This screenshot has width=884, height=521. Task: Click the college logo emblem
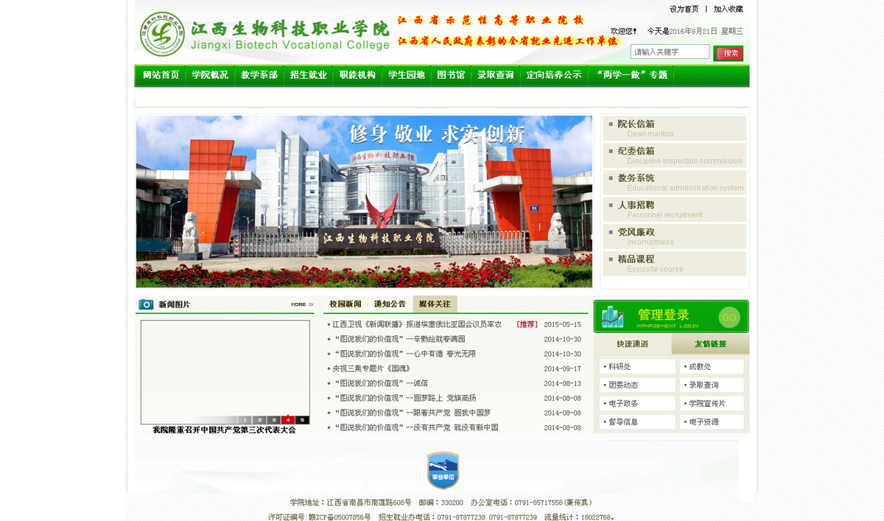coord(162,34)
